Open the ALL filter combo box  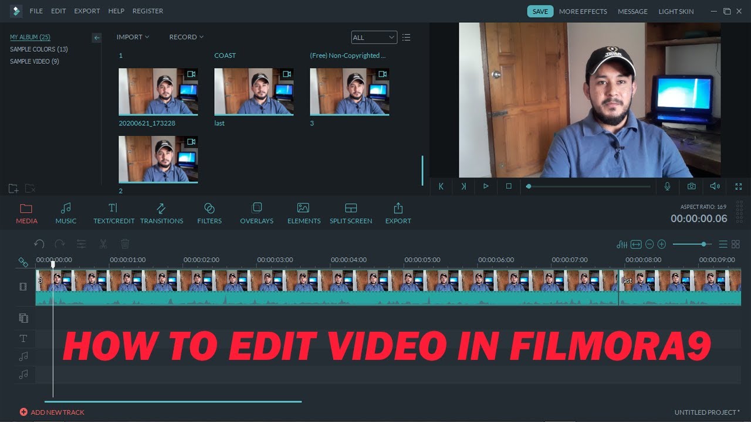[x=374, y=37]
